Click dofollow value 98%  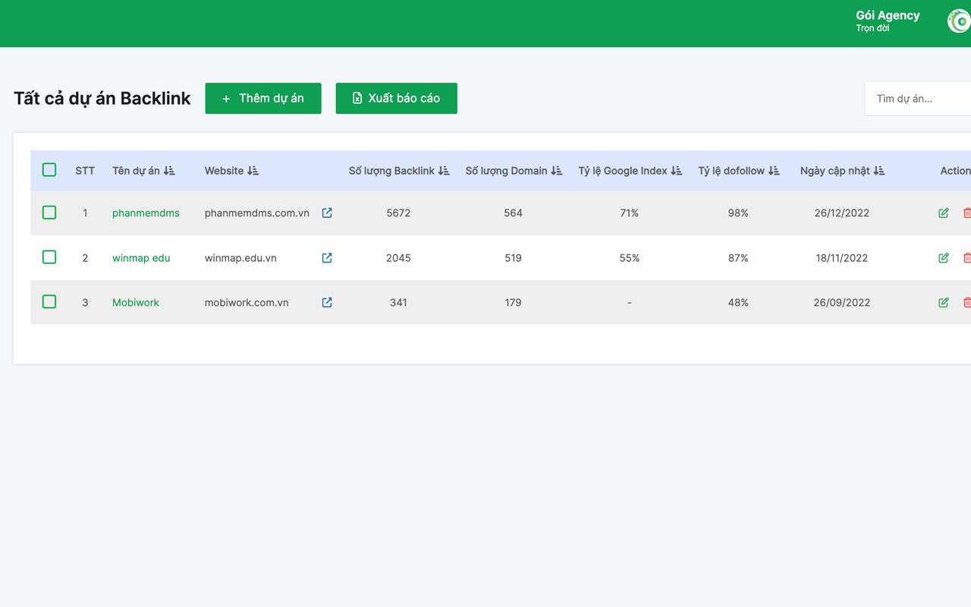[738, 213]
